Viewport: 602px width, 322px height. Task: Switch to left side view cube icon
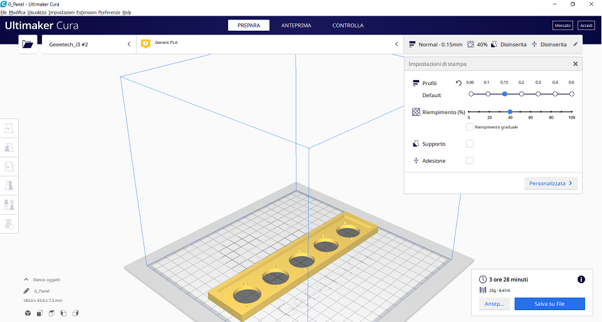pyautogui.click(x=63, y=313)
